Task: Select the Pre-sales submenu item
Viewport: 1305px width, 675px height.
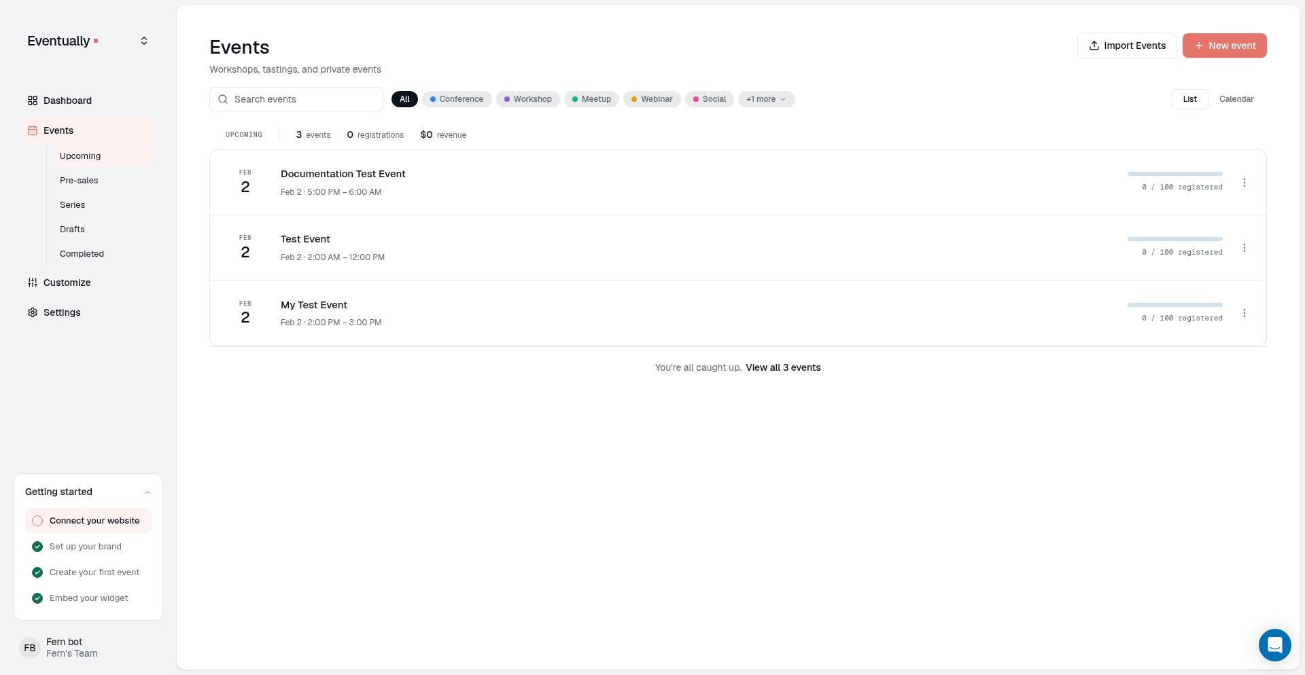Action: (104, 181)
